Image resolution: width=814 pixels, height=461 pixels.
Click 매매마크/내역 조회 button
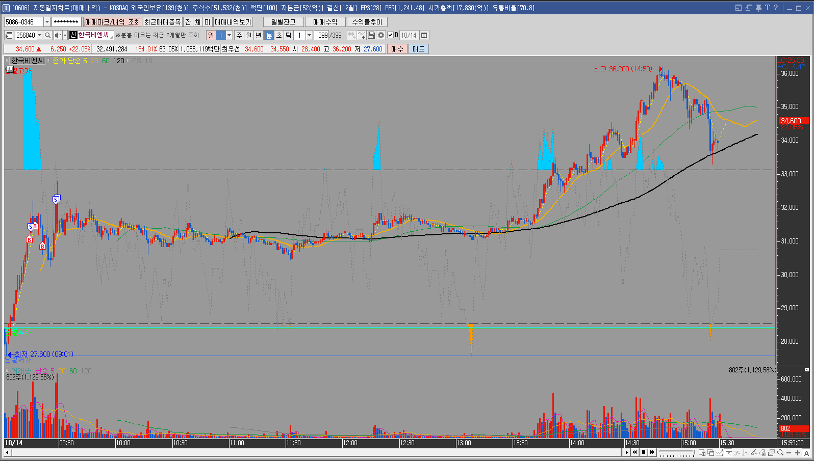coord(112,22)
